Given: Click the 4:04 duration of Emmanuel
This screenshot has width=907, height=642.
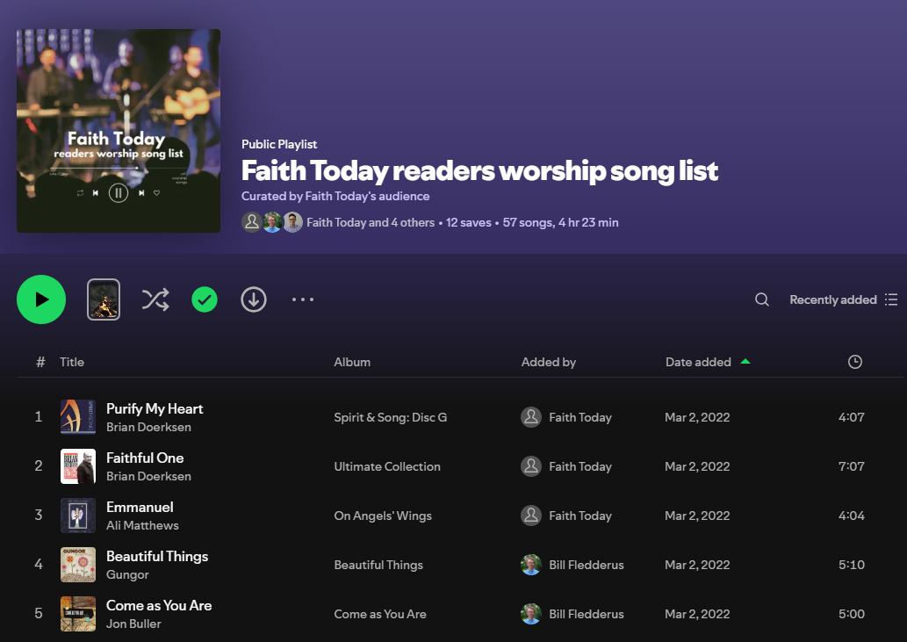Looking at the screenshot, I should click(x=852, y=516).
